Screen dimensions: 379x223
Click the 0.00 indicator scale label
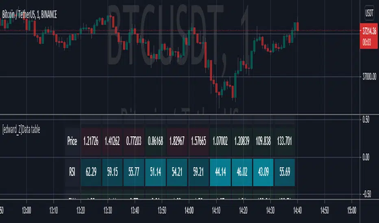pos(366,157)
